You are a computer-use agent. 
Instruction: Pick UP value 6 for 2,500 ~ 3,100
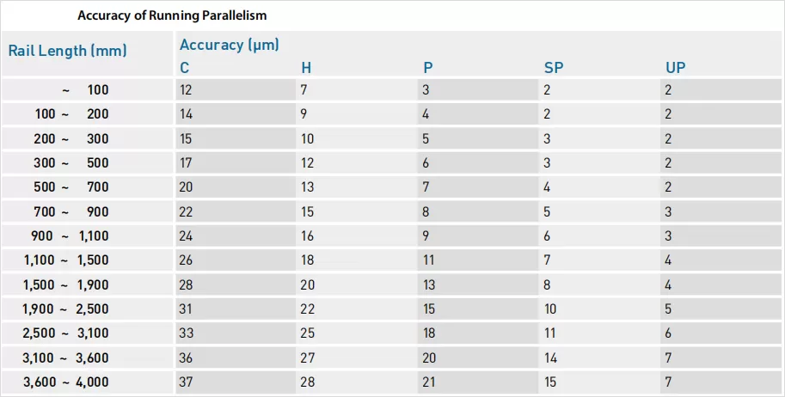pos(668,333)
